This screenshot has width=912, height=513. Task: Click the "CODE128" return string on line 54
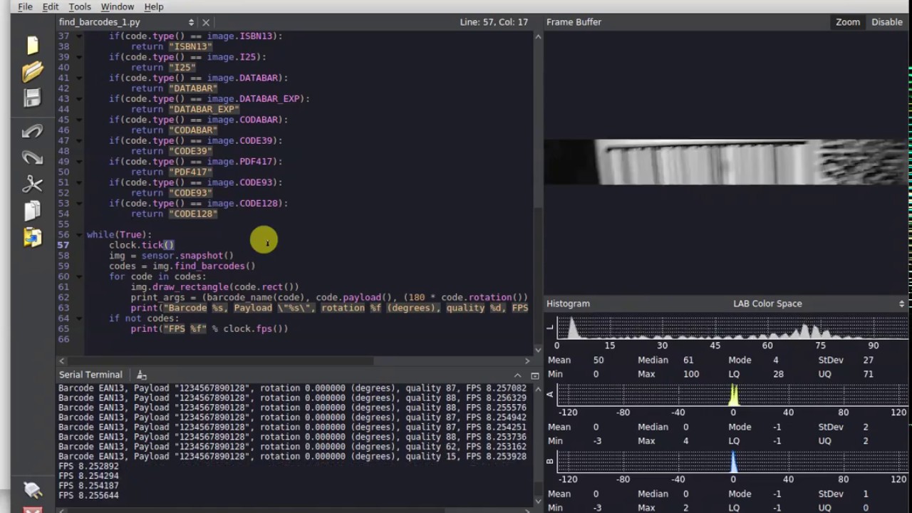click(x=193, y=214)
